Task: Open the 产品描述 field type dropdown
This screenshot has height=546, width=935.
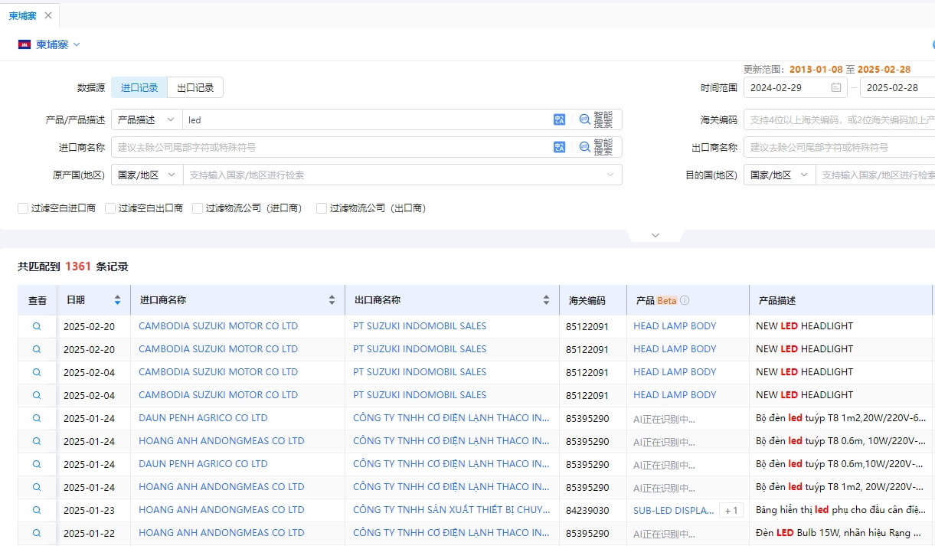Action: (x=147, y=119)
